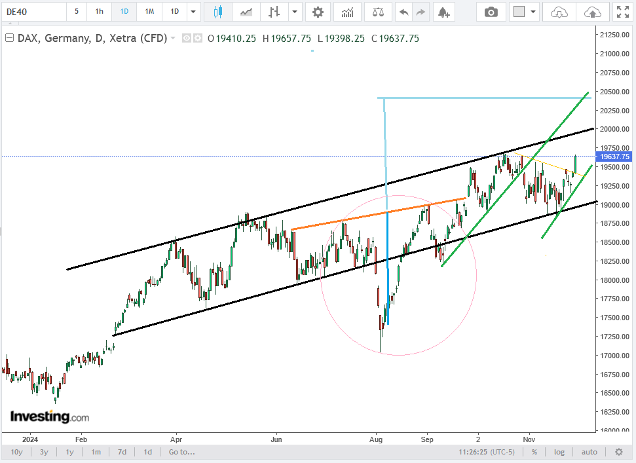The image size is (636, 463).
Task: Click the 19637.75 current price label
Action: (614, 157)
